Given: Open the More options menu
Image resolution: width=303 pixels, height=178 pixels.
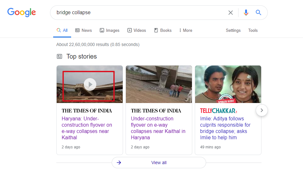Looking at the screenshot, I should [x=186, y=30].
